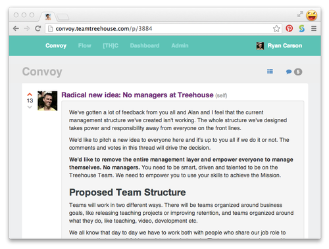
Task: Click the Ryan Carson user name
Action: pos(285,45)
